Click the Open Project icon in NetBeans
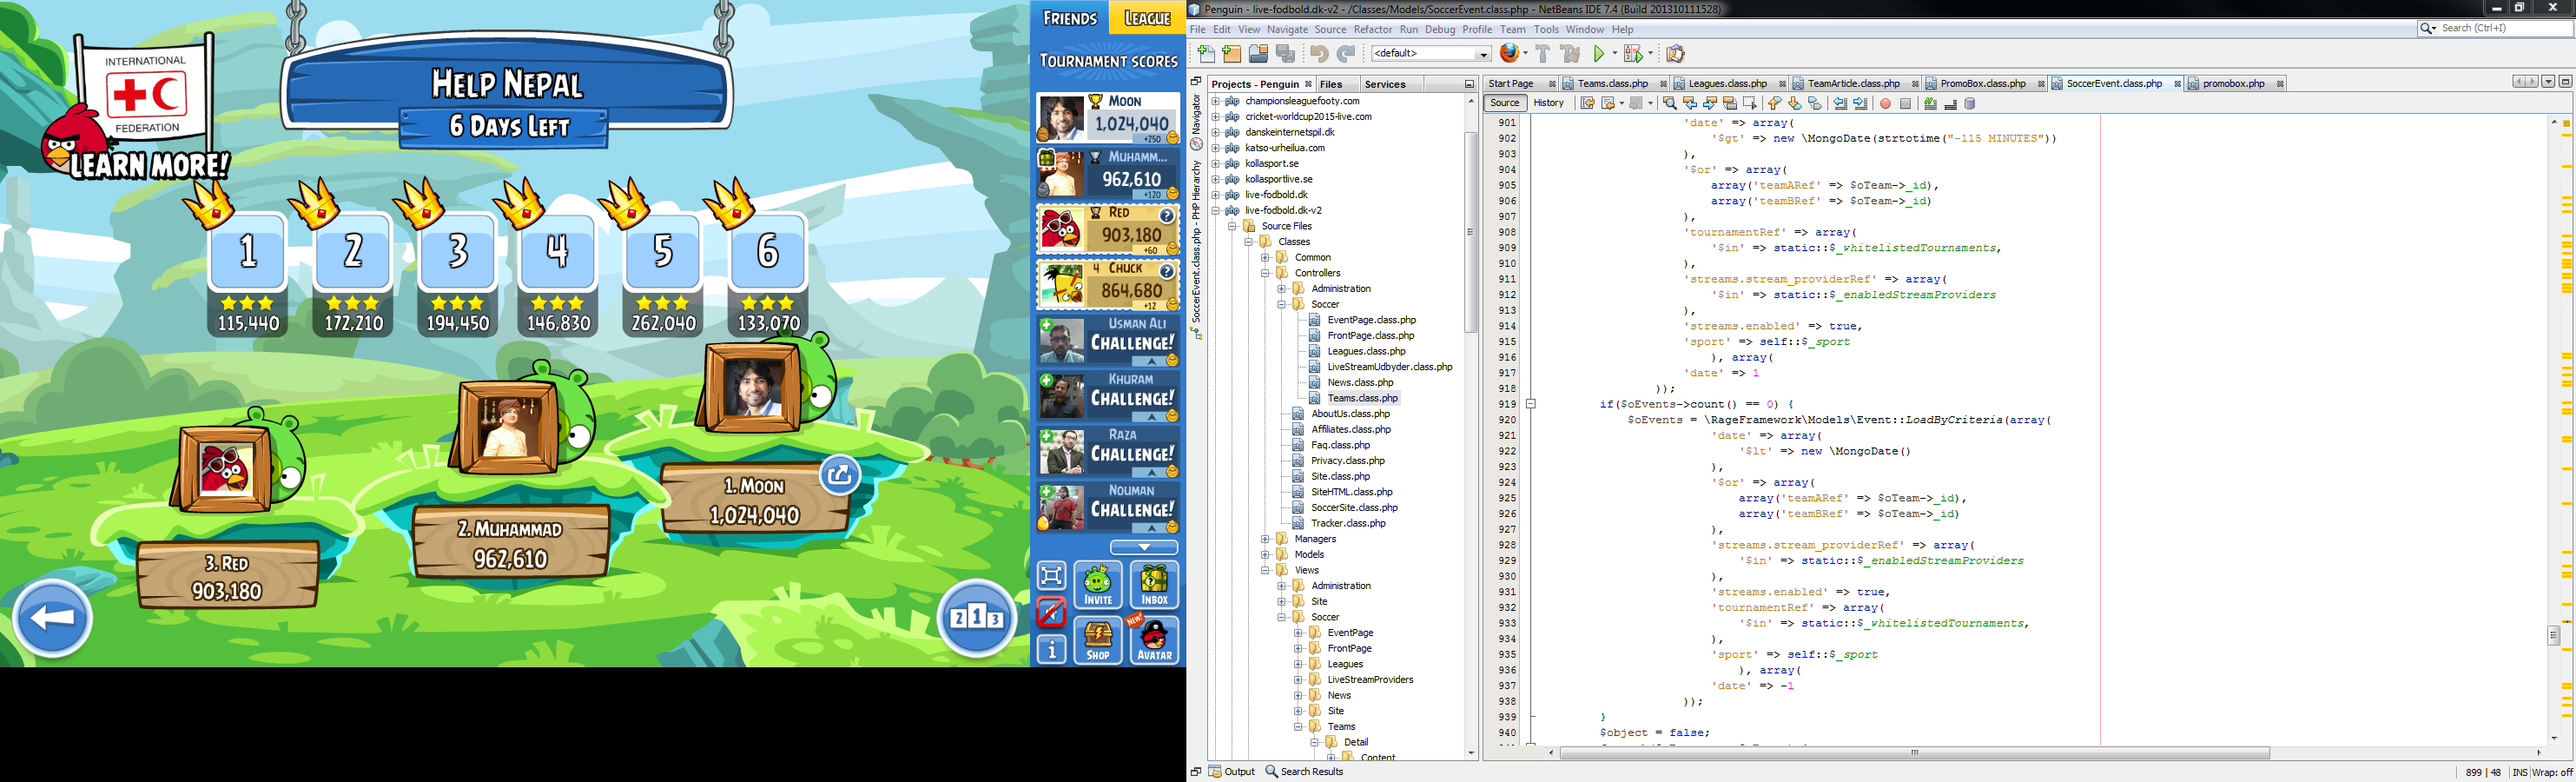The image size is (2576, 782). point(1259,54)
